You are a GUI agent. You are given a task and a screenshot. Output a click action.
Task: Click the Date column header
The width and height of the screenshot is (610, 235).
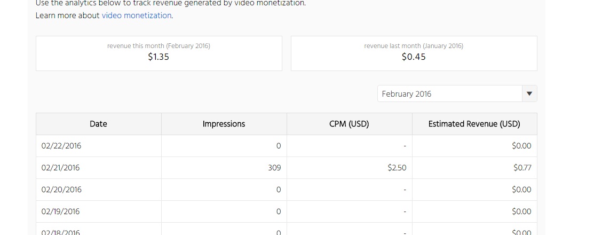(x=98, y=124)
